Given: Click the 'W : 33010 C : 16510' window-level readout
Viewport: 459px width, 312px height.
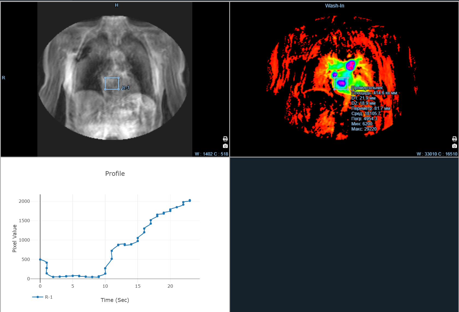Looking at the screenshot, I should tap(437, 154).
